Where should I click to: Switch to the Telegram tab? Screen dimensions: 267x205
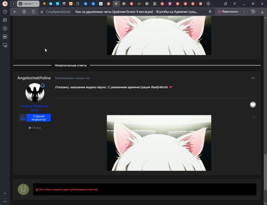50,4
